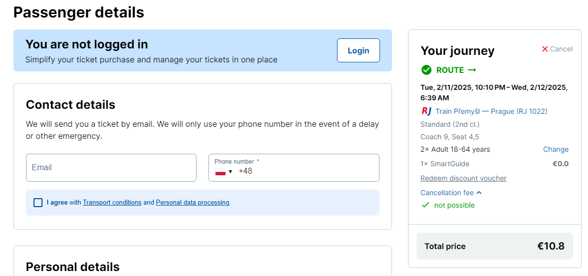Click the Total price box
The width and height of the screenshot is (588, 276).
tap(494, 246)
